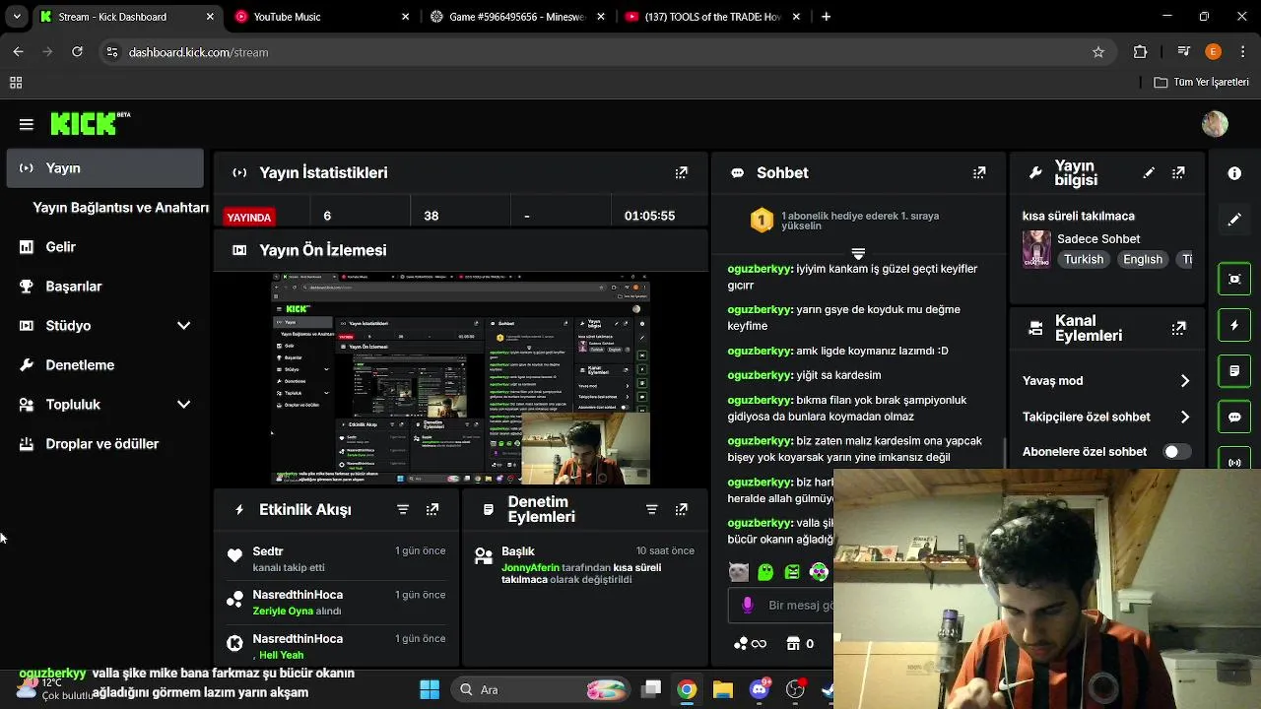Open a new Chrome tab
The image size is (1261, 709).
pyautogui.click(x=826, y=17)
